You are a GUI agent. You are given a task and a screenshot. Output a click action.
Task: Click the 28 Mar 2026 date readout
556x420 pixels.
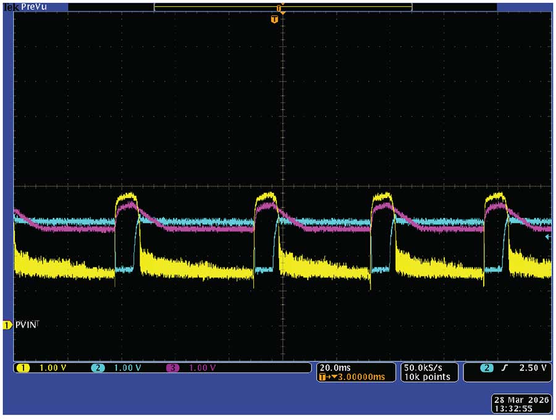(521, 400)
